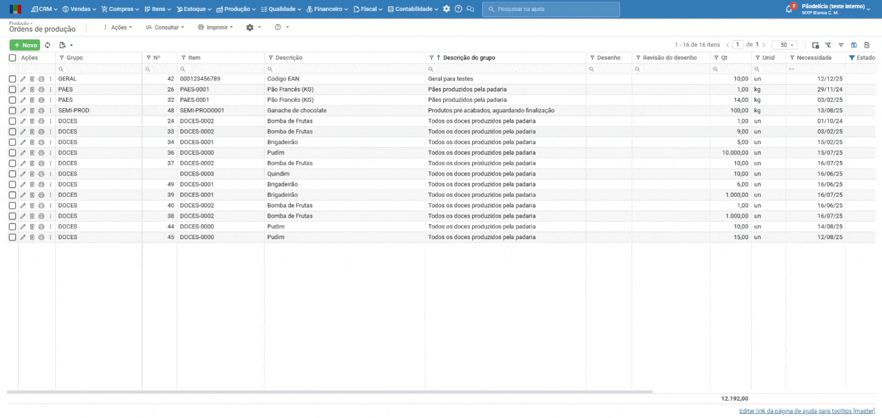This screenshot has width=882, height=418.
Task: Select checkbox of SEMI-PROD order 48
Action: (12, 110)
